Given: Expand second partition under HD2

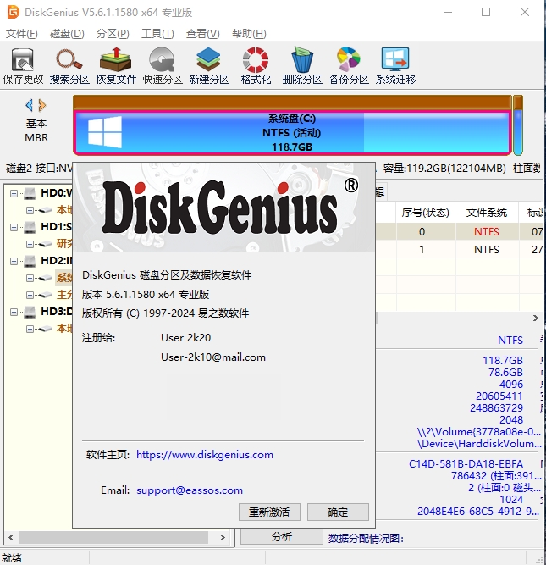Looking at the screenshot, I should click(30, 295).
